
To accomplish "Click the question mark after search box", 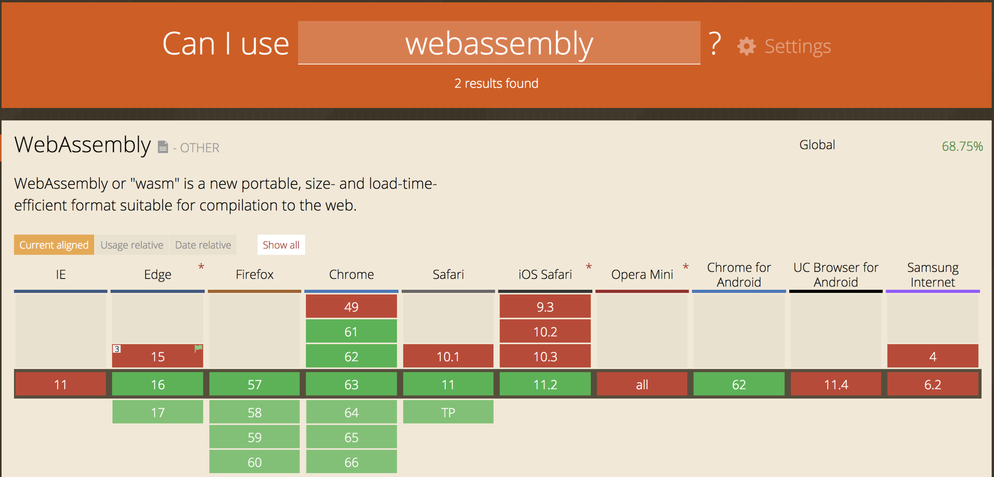I will (715, 44).
